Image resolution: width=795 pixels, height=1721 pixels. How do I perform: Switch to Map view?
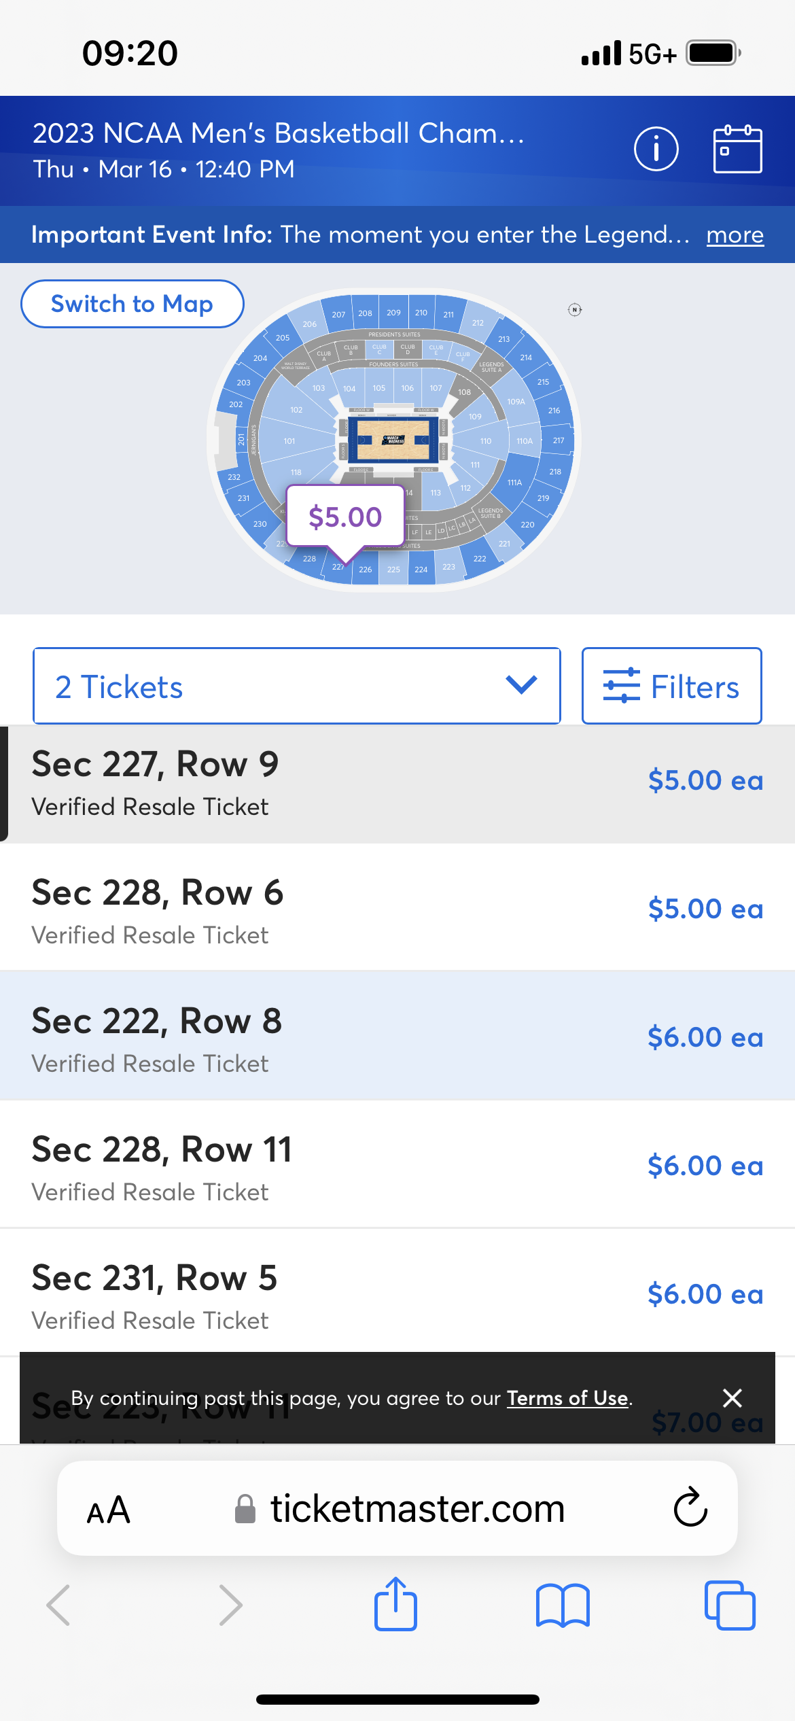pos(132,304)
